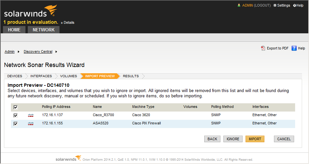The height and width of the screenshot is (164, 309).
Task: Toggle the select-all checkbox in table header
Action: pyautogui.click(x=16, y=107)
